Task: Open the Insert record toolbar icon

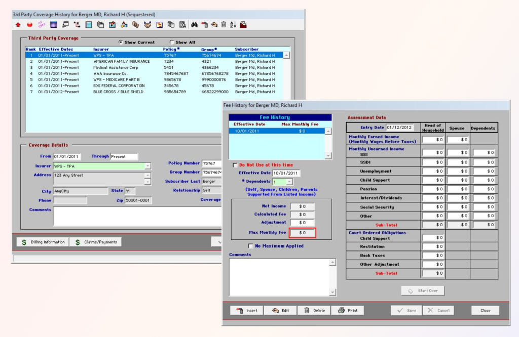Action: click(x=205, y=24)
